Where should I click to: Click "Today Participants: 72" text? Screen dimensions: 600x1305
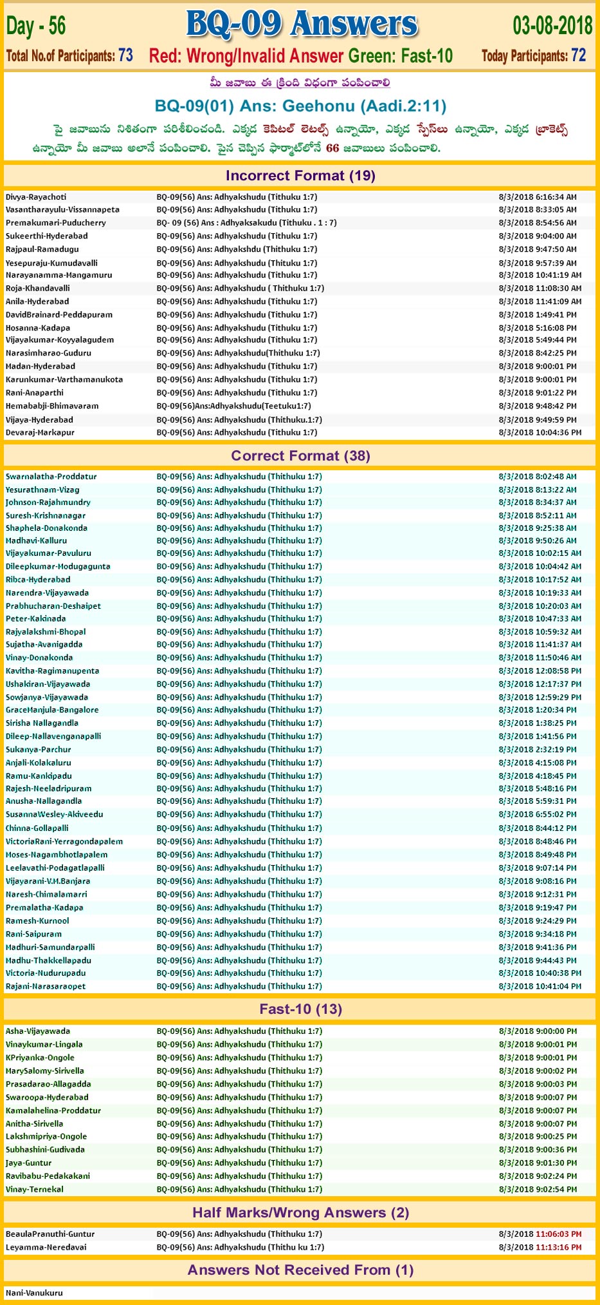(534, 55)
